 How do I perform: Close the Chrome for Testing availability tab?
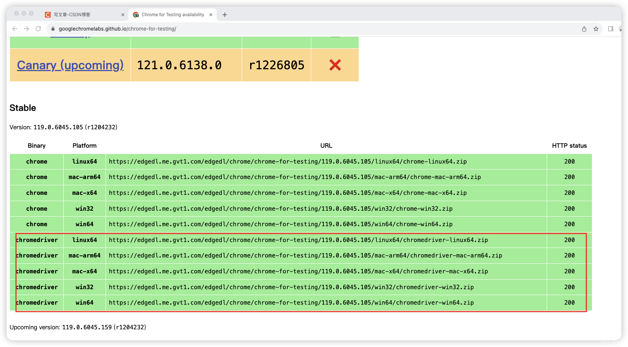click(x=211, y=15)
